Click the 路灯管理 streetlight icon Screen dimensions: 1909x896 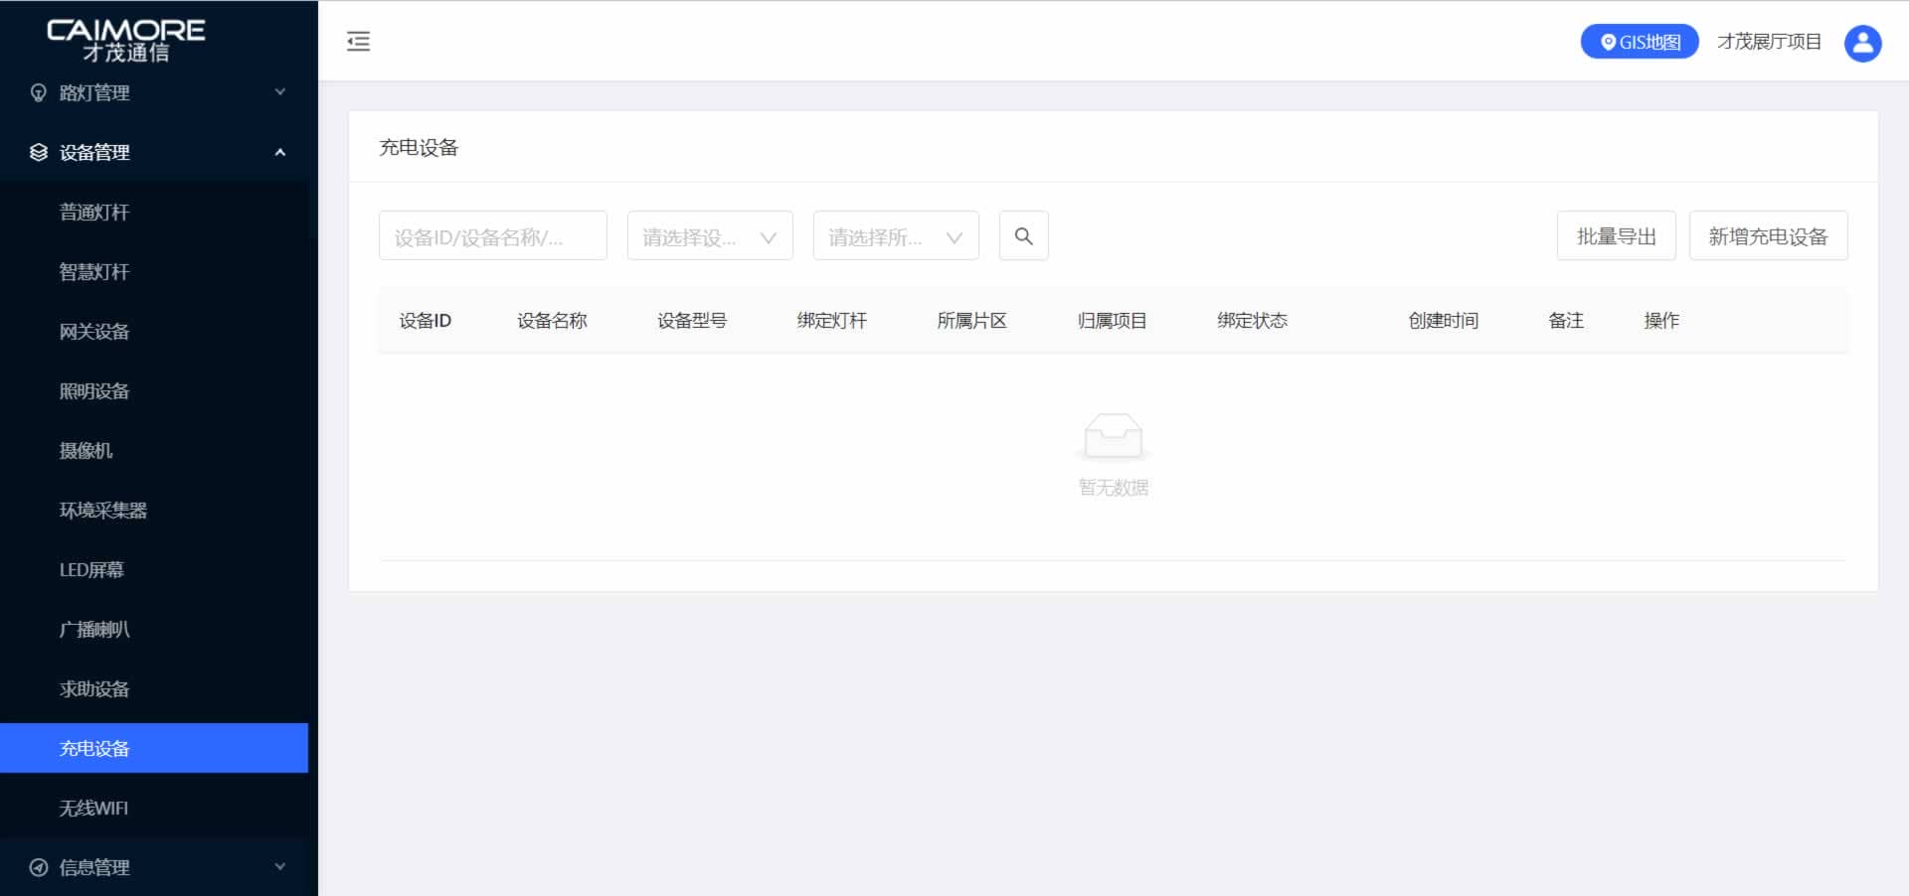pos(37,92)
